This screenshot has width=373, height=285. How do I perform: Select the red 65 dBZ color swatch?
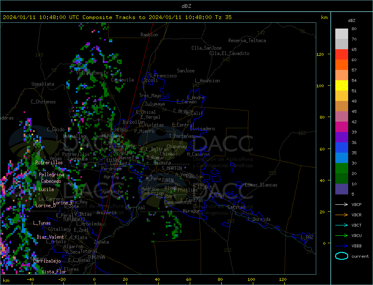pos(342,54)
